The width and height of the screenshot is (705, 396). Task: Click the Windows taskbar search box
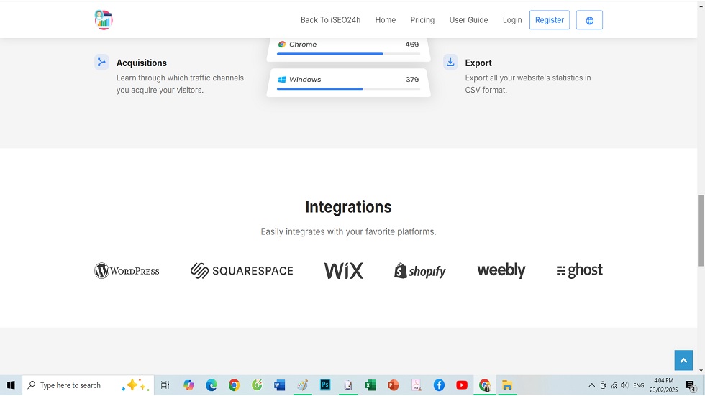tap(88, 385)
